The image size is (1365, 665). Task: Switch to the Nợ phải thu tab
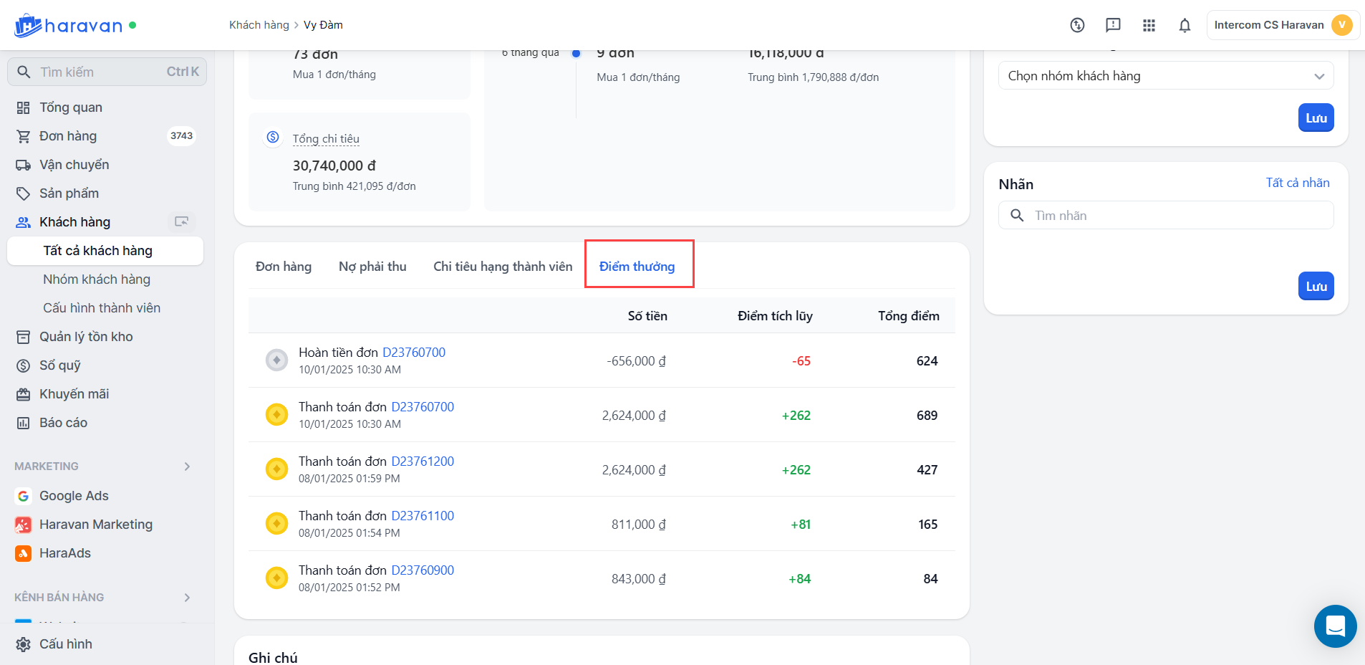(x=372, y=267)
